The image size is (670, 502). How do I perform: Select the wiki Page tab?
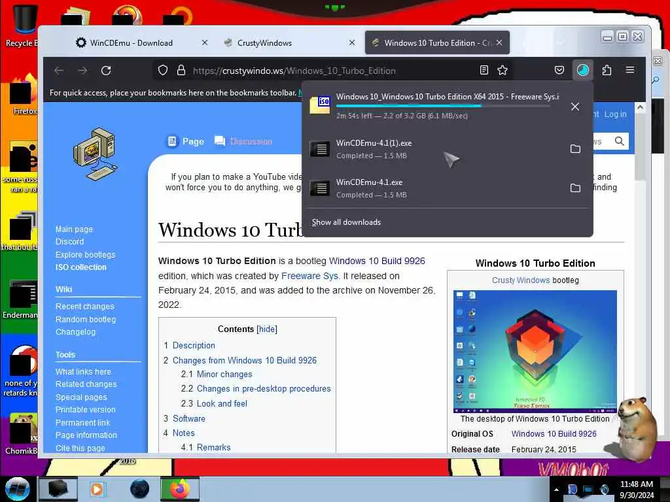coord(185,141)
